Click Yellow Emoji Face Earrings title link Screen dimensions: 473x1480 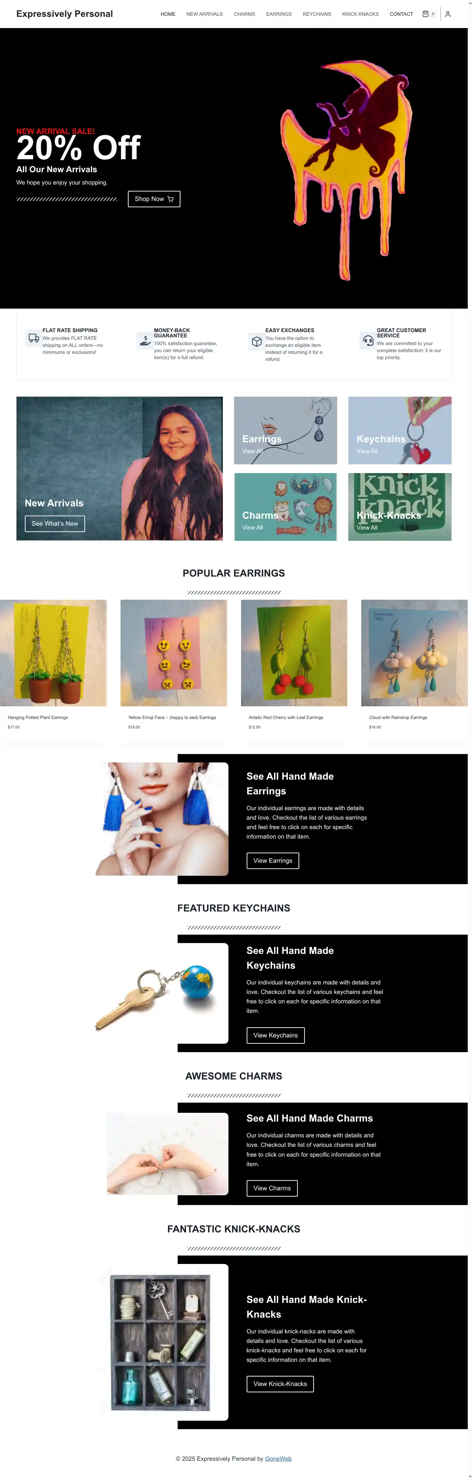click(172, 718)
